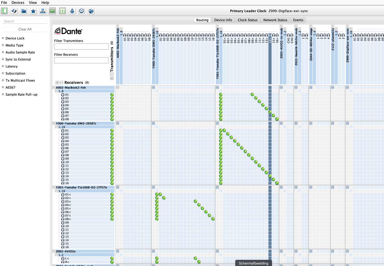Toggle subscription A002 receiver 01 to Tio1608 09>
Screen dimensions: 384x266
coord(252,94)
